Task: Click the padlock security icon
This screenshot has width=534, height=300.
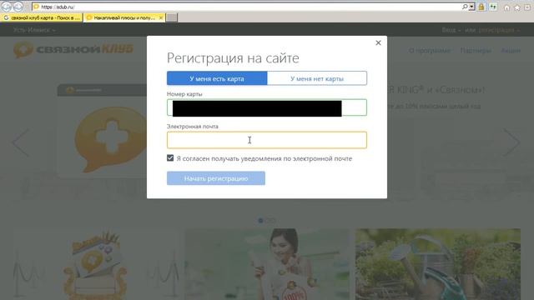Action: pos(481,7)
